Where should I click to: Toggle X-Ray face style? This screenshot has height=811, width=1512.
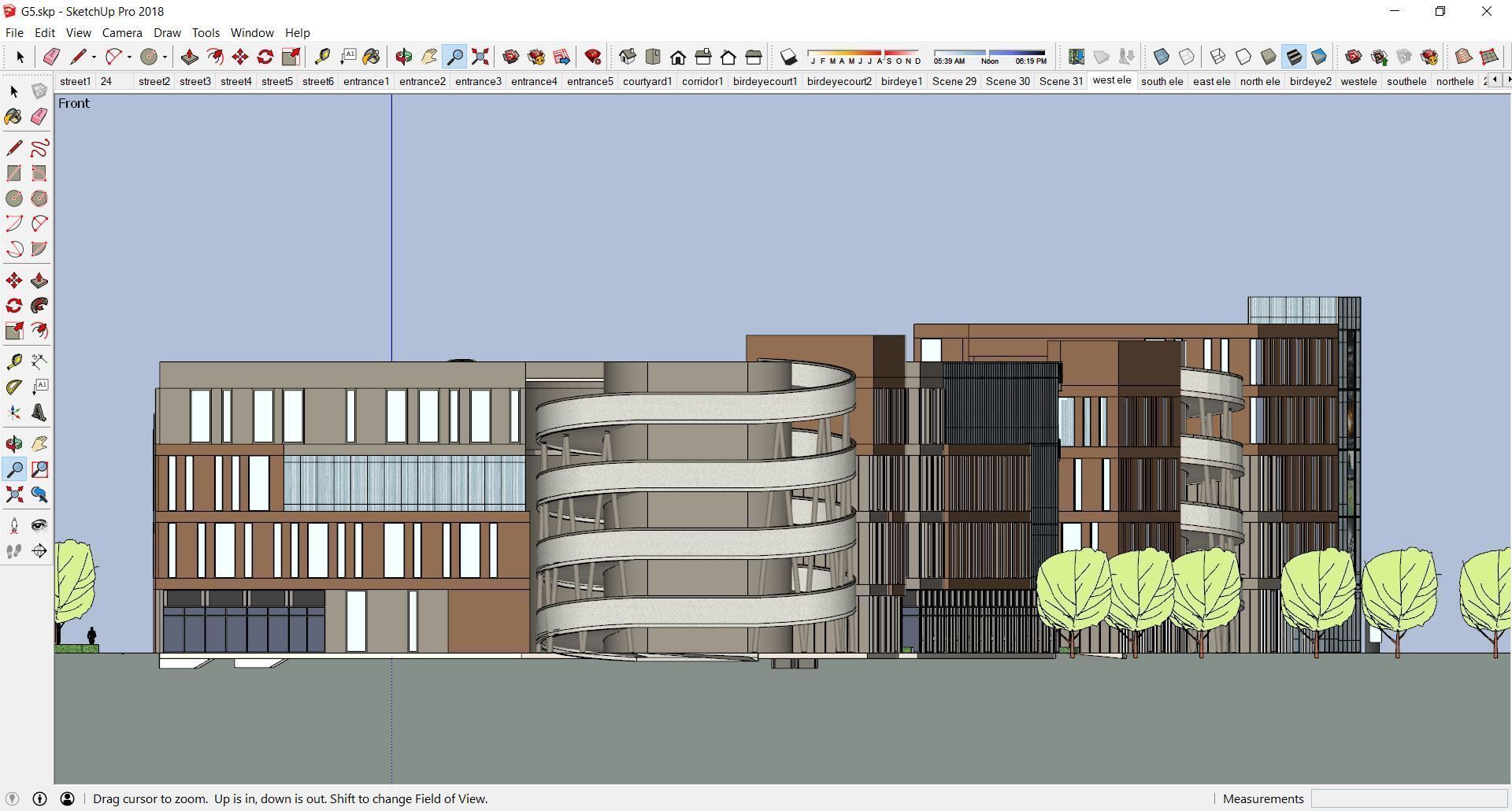point(1162,57)
